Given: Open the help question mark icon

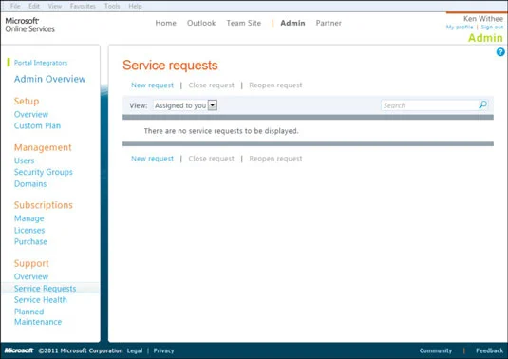Looking at the screenshot, I should [x=500, y=52].
